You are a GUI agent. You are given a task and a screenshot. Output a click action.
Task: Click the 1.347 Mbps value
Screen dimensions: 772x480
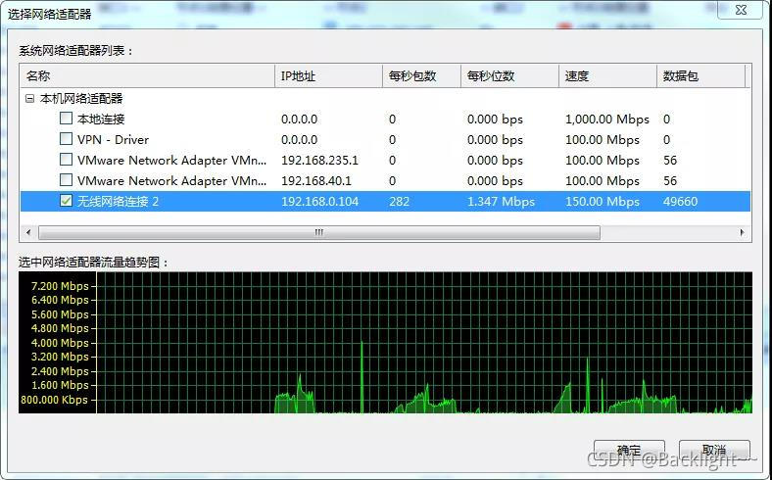click(x=501, y=202)
